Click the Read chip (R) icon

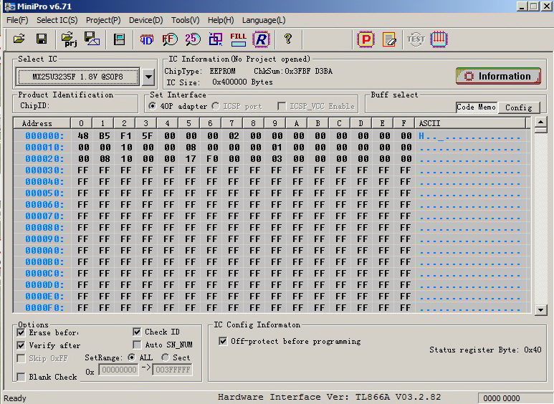[260, 39]
